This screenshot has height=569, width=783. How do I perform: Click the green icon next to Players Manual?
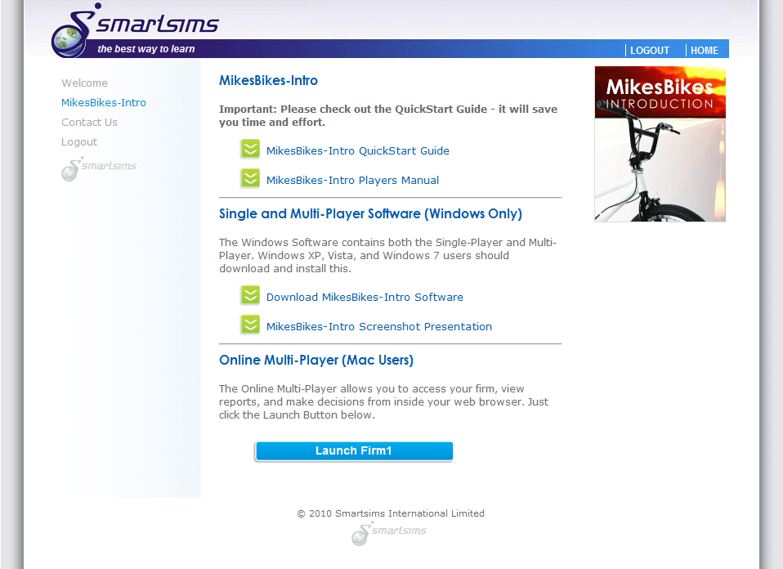pyautogui.click(x=250, y=179)
